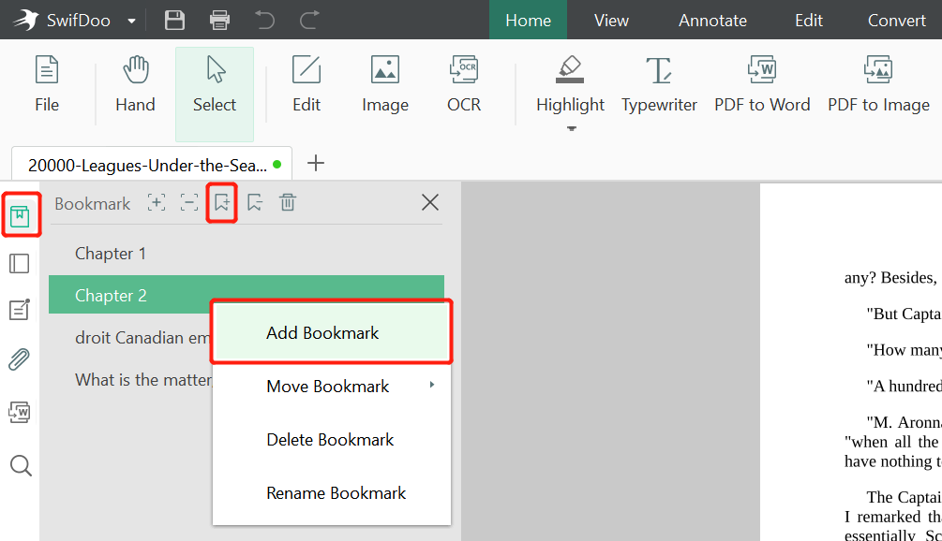Select the Chapter 1 bookmark entry
The image size is (942, 541).
(x=111, y=253)
